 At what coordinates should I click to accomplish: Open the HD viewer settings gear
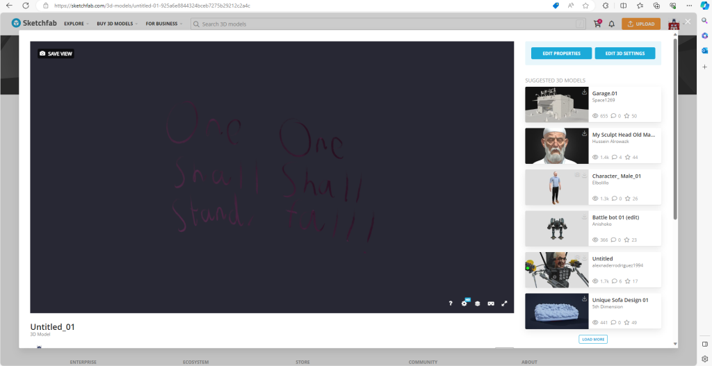pos(464,303)
